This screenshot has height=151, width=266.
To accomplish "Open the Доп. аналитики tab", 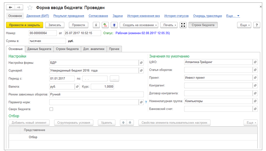I will pyautogui.click(x=94, y=49).
